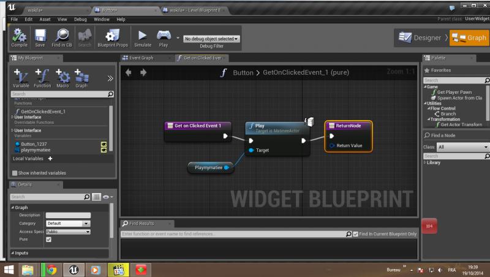Open Chrome from the taskbar

(51, 270)
